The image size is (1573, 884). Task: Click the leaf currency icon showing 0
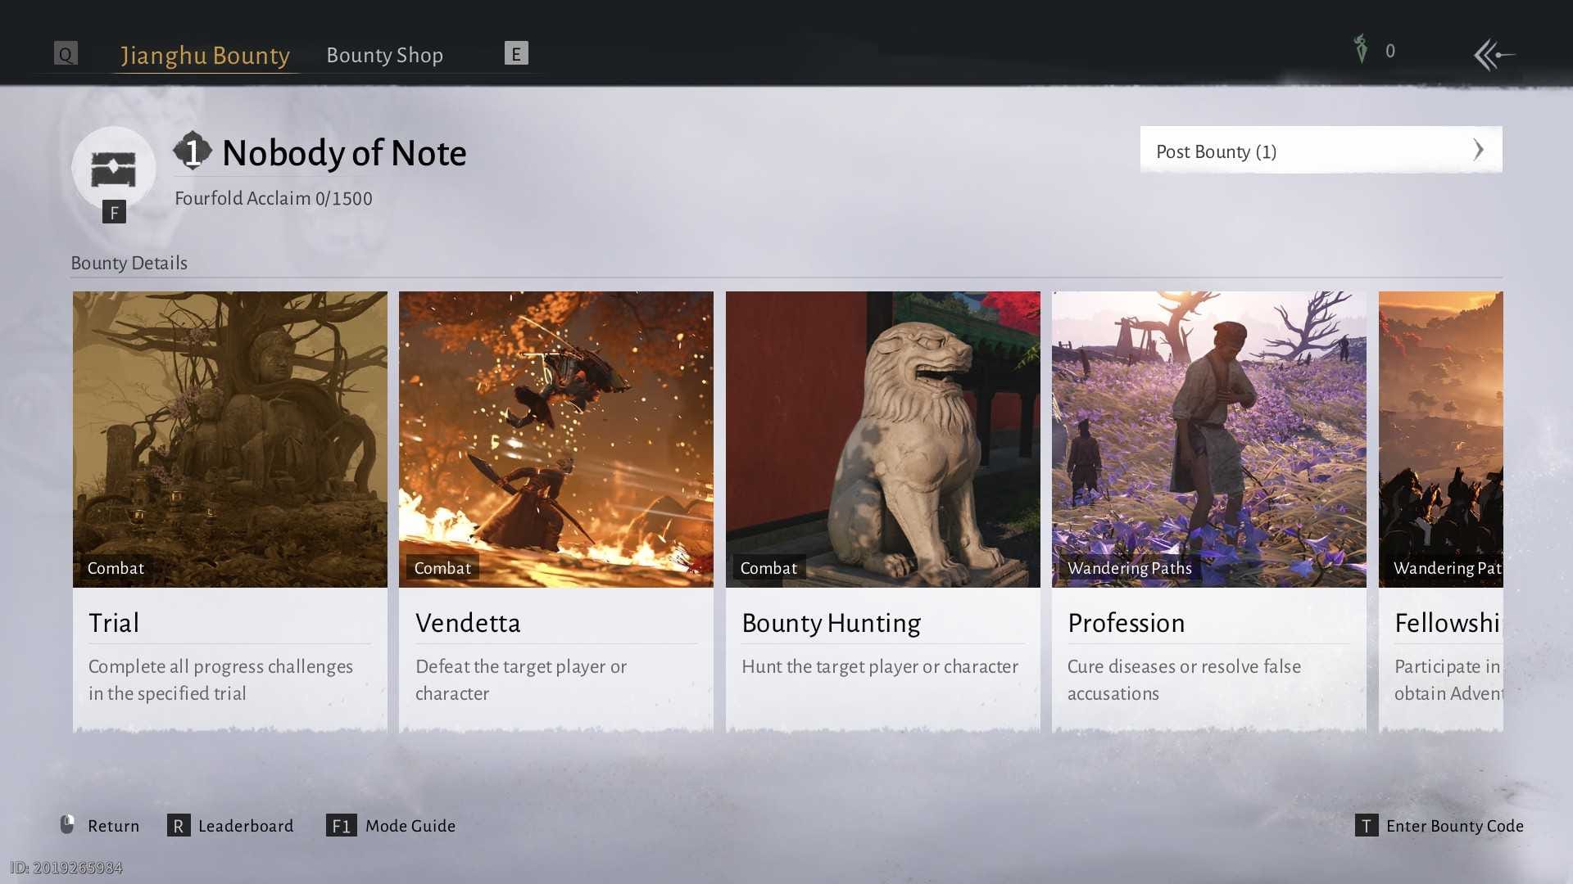1361,50
